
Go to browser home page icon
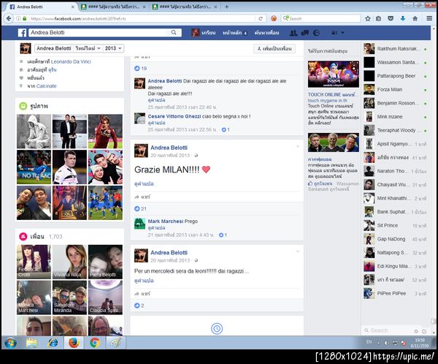pos(415,18)
